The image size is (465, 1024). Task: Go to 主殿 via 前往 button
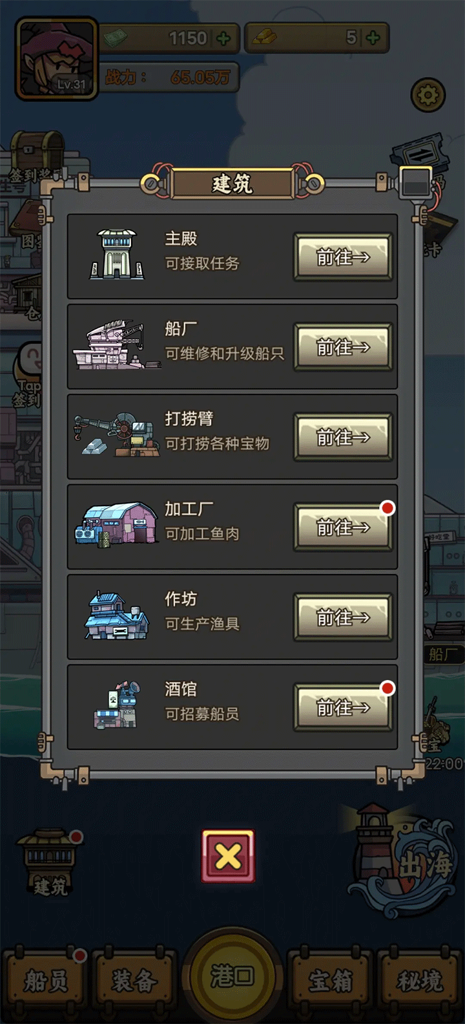point(343,257)
